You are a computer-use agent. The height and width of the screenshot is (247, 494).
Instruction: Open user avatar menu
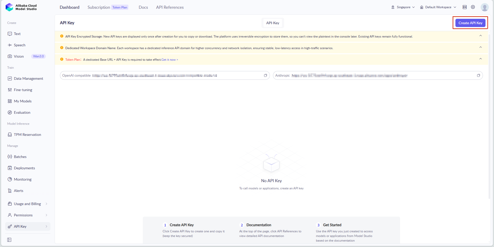tap(485, 7)
